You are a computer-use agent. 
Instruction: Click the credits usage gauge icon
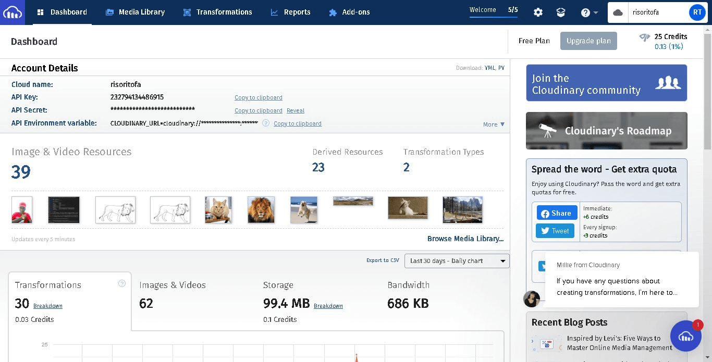(645, 37)
